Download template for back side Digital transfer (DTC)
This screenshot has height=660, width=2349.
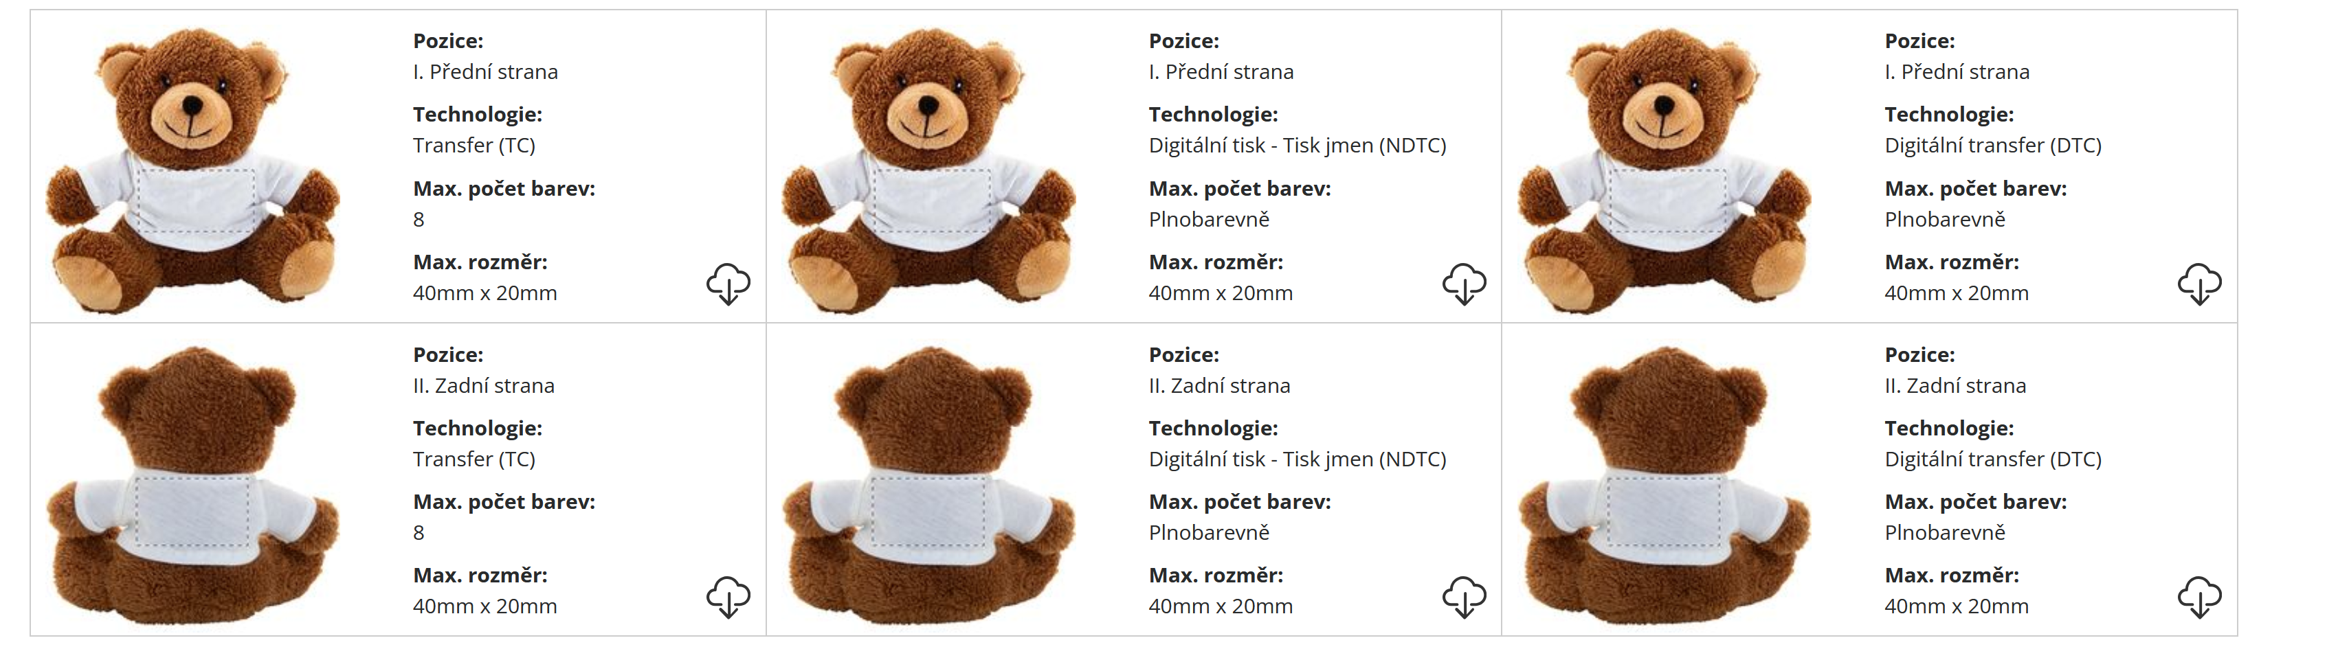[2198, 597]
